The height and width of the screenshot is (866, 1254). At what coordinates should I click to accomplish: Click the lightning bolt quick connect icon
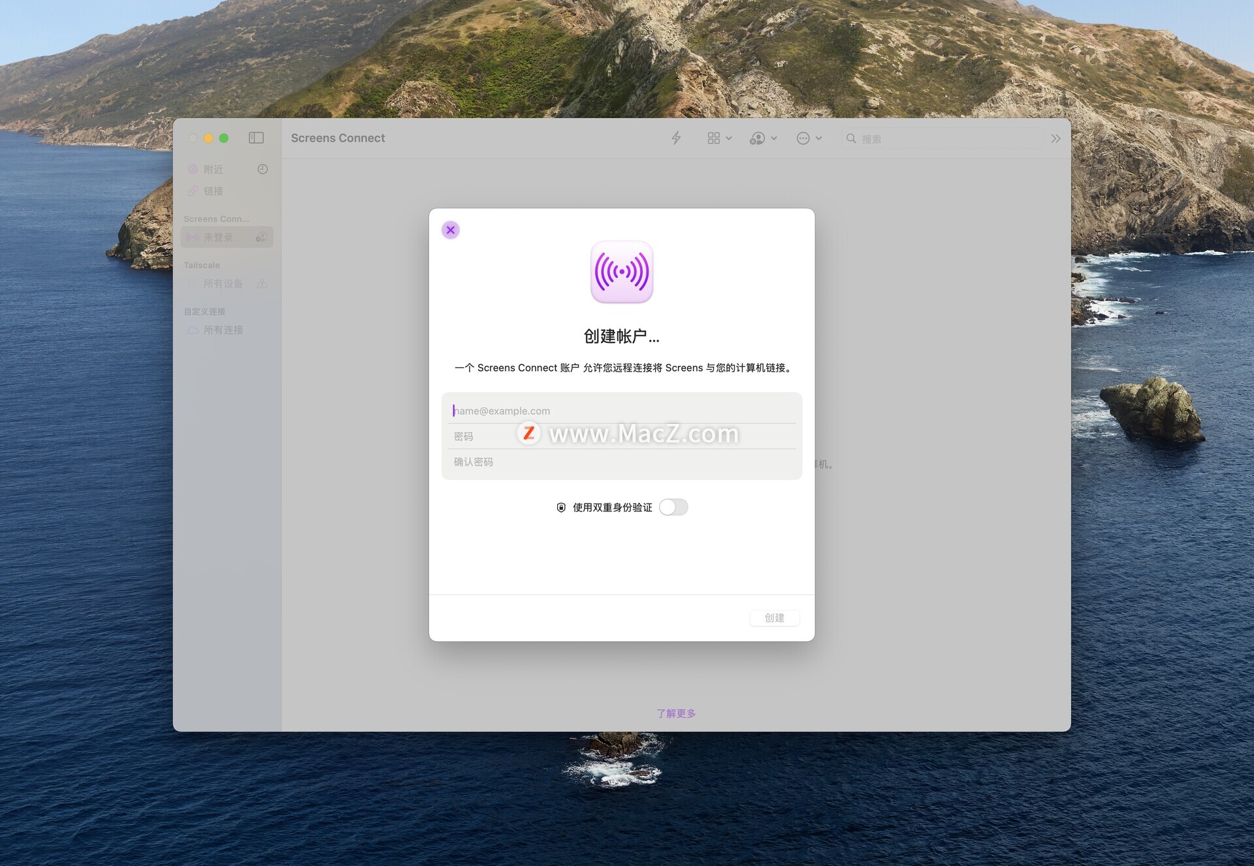pyautogui.click(x=676, y=138)
